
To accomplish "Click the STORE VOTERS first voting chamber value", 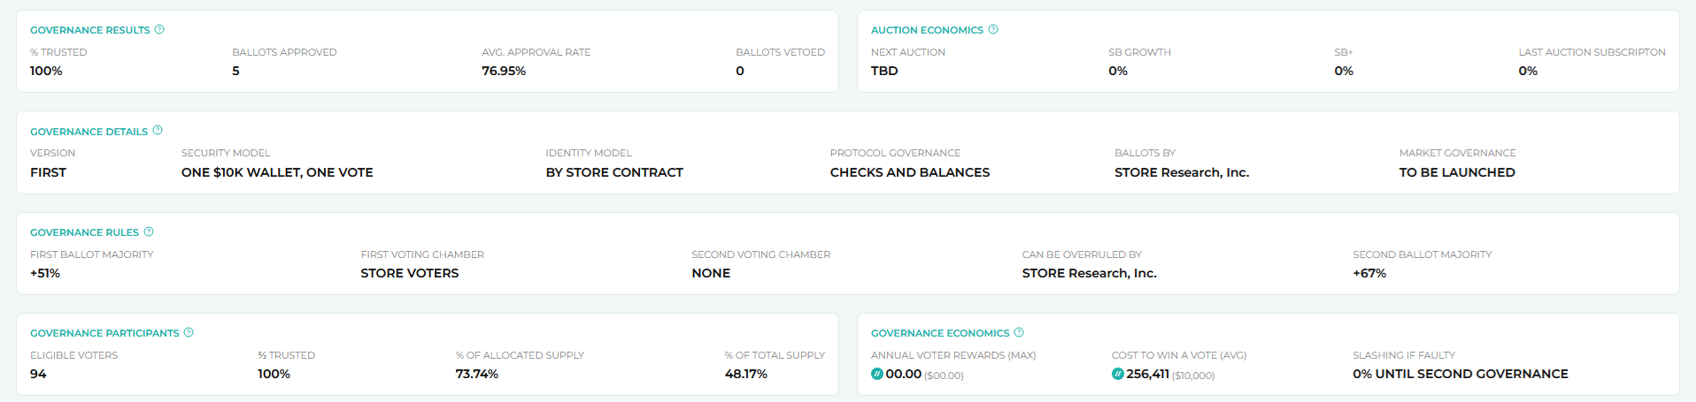I will 410,273.
